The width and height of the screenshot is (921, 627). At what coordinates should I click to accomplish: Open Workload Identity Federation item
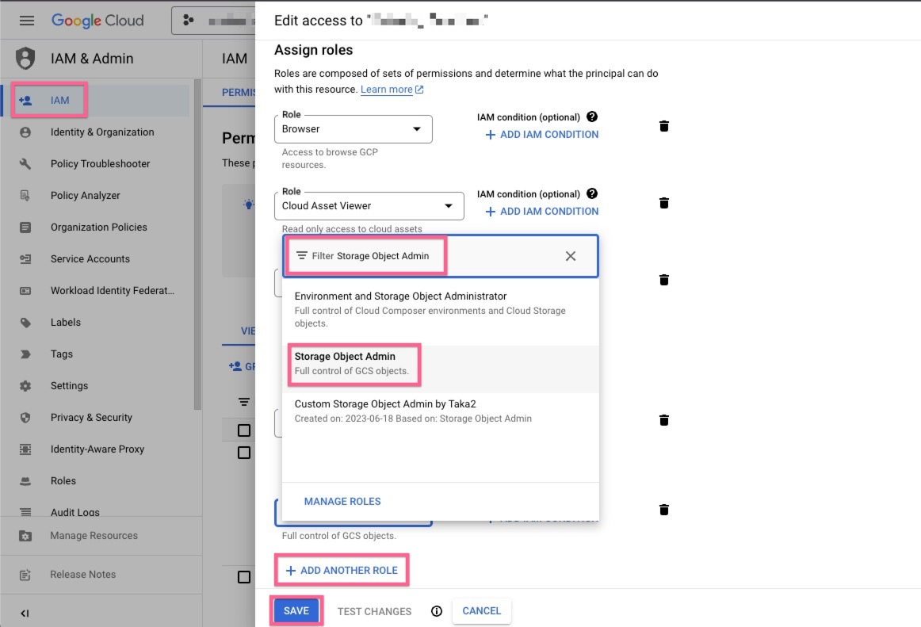[113, 291]
